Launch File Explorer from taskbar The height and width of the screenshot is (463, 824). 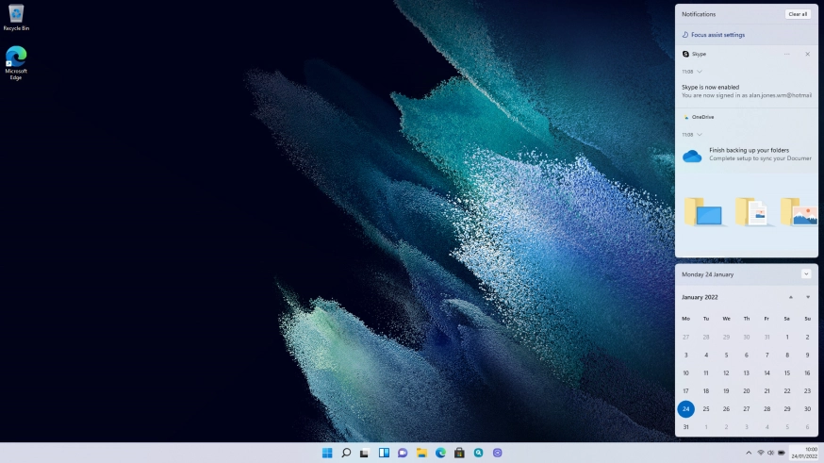[421, 453]
